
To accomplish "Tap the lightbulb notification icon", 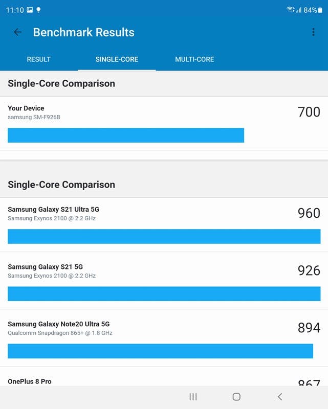I will pyautogui.click(x=38, y=10).
